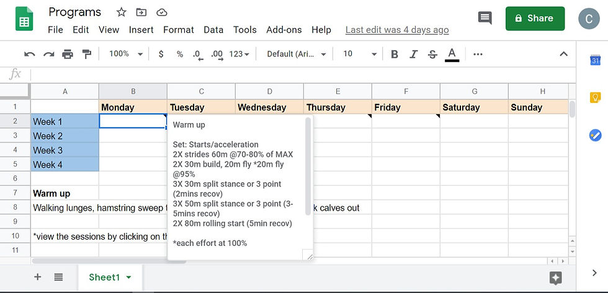Open the 'Last edit was 4 days ago' link
The image size is (608, 293).
click(397, 30)
